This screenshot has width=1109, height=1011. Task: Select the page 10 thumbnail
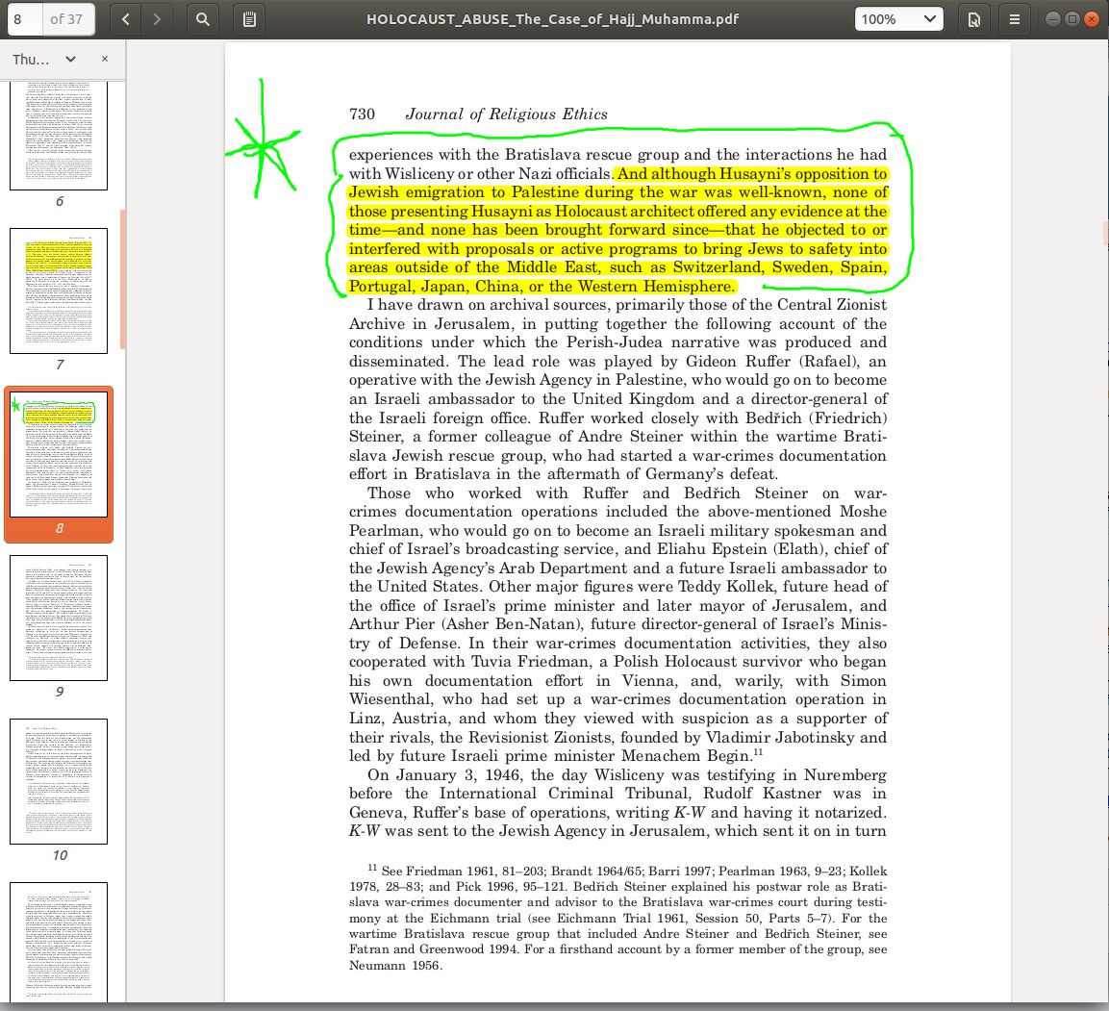pos(59,781)
